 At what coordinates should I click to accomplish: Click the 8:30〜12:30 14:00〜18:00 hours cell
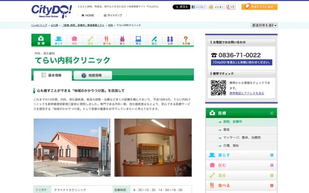click(161, 190)
